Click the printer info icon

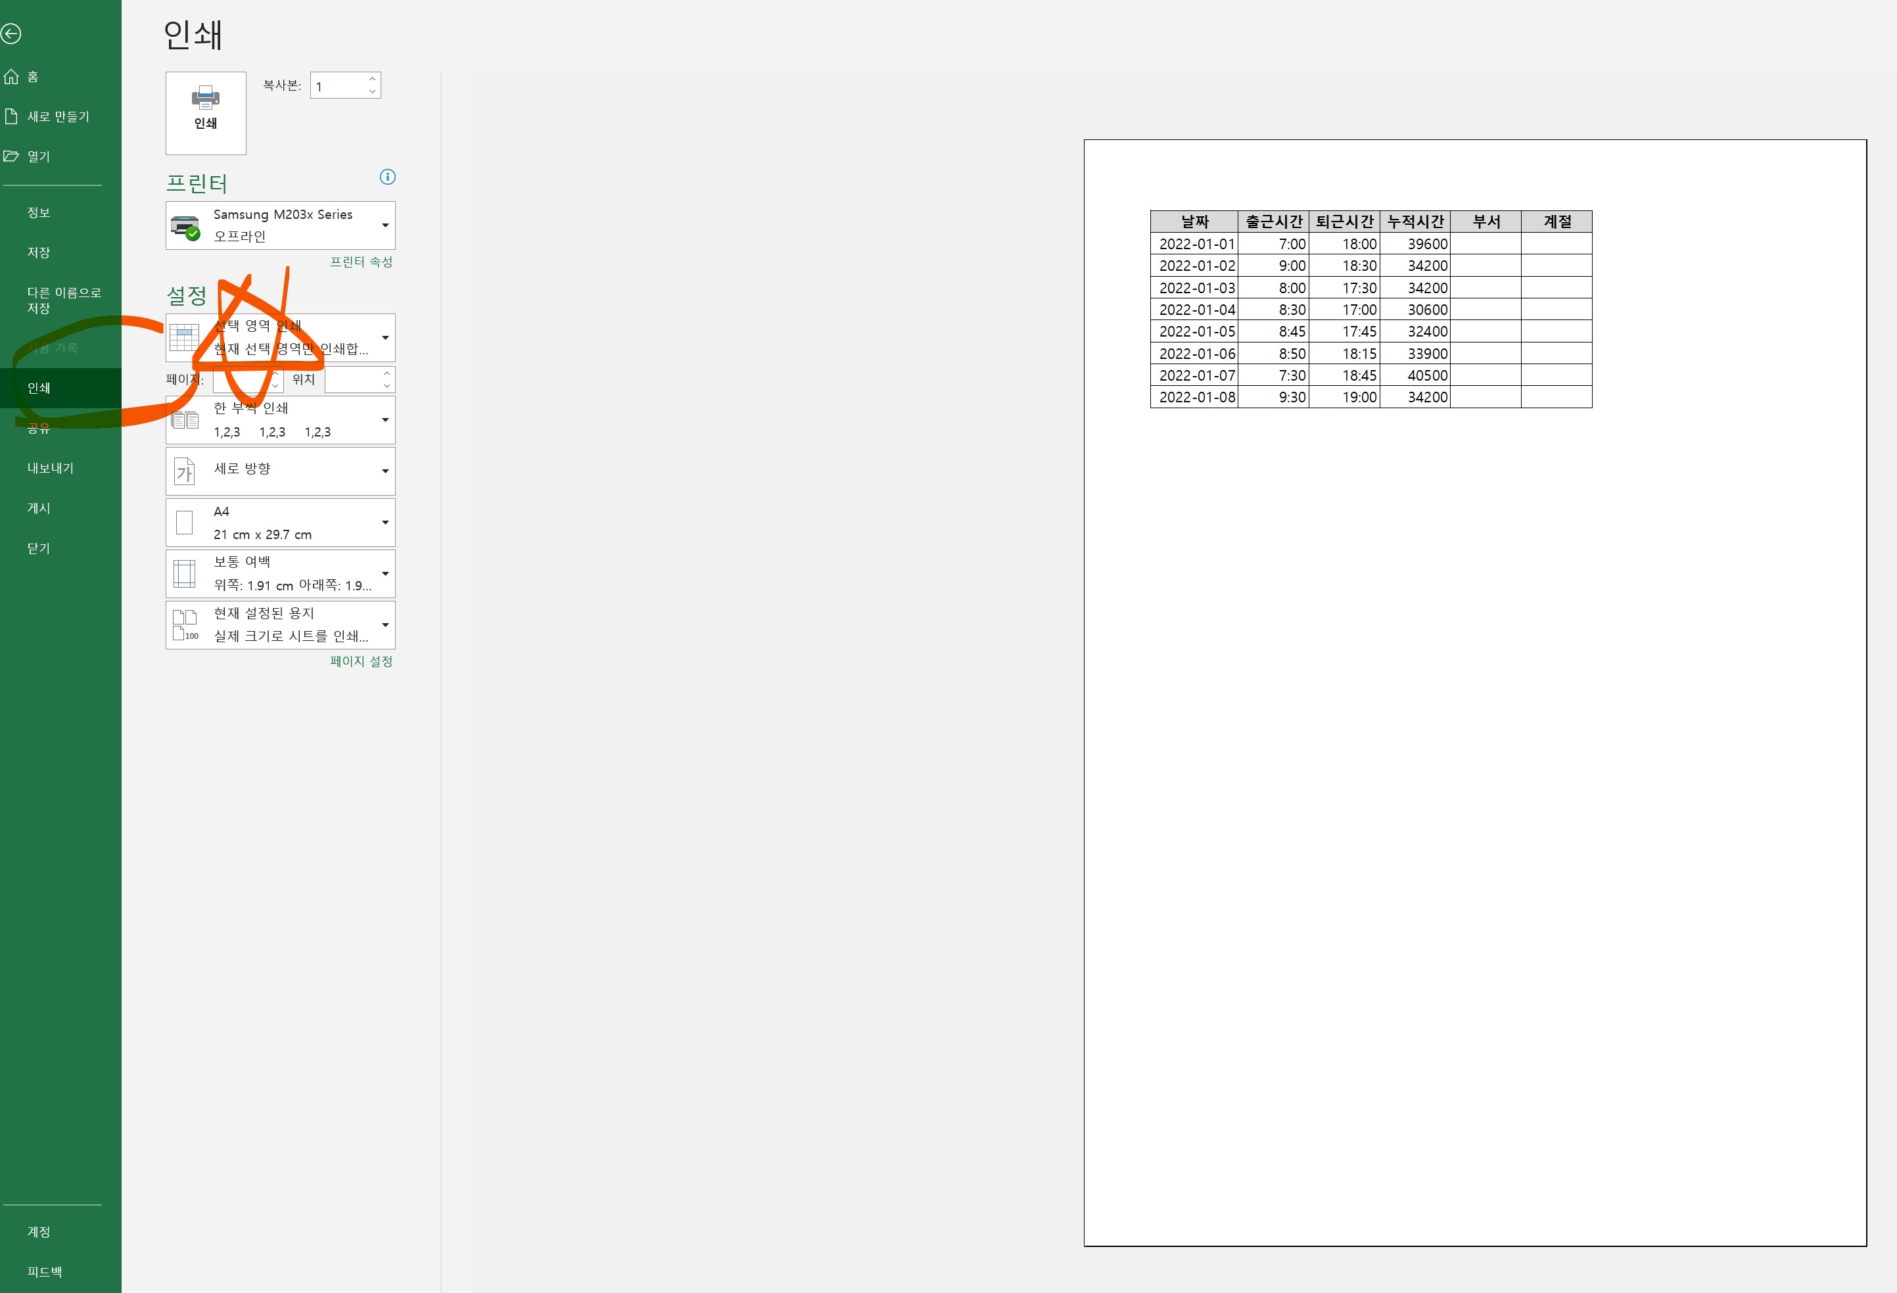(x=388, y=176)
